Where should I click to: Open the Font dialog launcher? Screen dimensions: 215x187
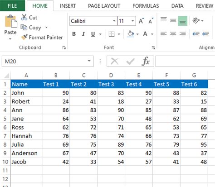pyautogui.click(x=153, y=48)
